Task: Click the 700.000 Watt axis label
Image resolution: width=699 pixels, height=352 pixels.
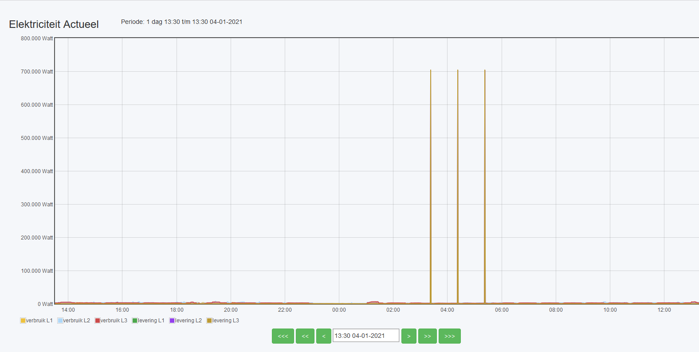Action: [x=37, y=72]
